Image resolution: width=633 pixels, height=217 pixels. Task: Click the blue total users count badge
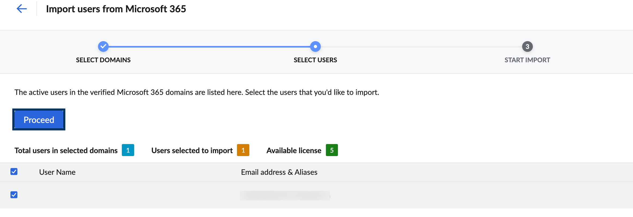(128, 150)
